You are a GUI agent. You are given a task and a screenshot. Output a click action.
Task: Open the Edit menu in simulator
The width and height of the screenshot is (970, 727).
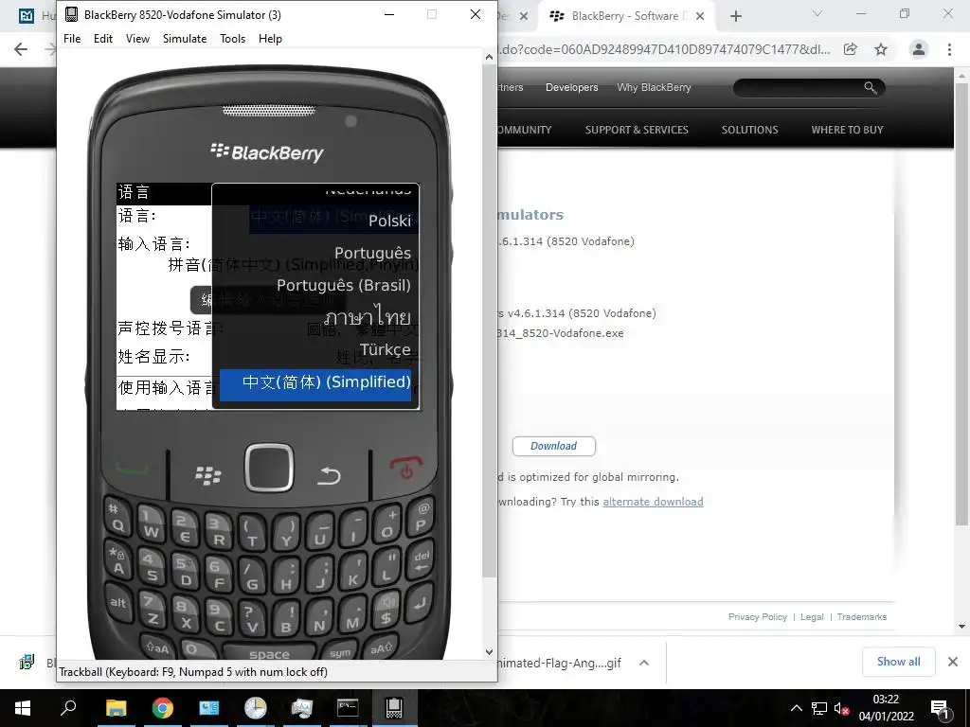pyautogui.click(x=102, y=38)
